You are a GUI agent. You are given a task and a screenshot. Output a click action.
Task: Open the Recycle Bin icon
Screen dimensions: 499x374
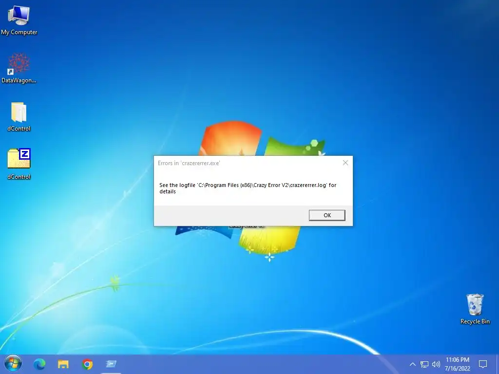pyautogui.click(x=475, y=309)
